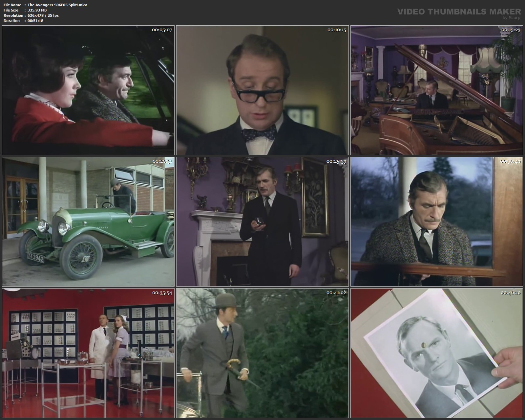Click the 00:20:31 timestamp label
525x420 pixels.
[x=162, y=161]
